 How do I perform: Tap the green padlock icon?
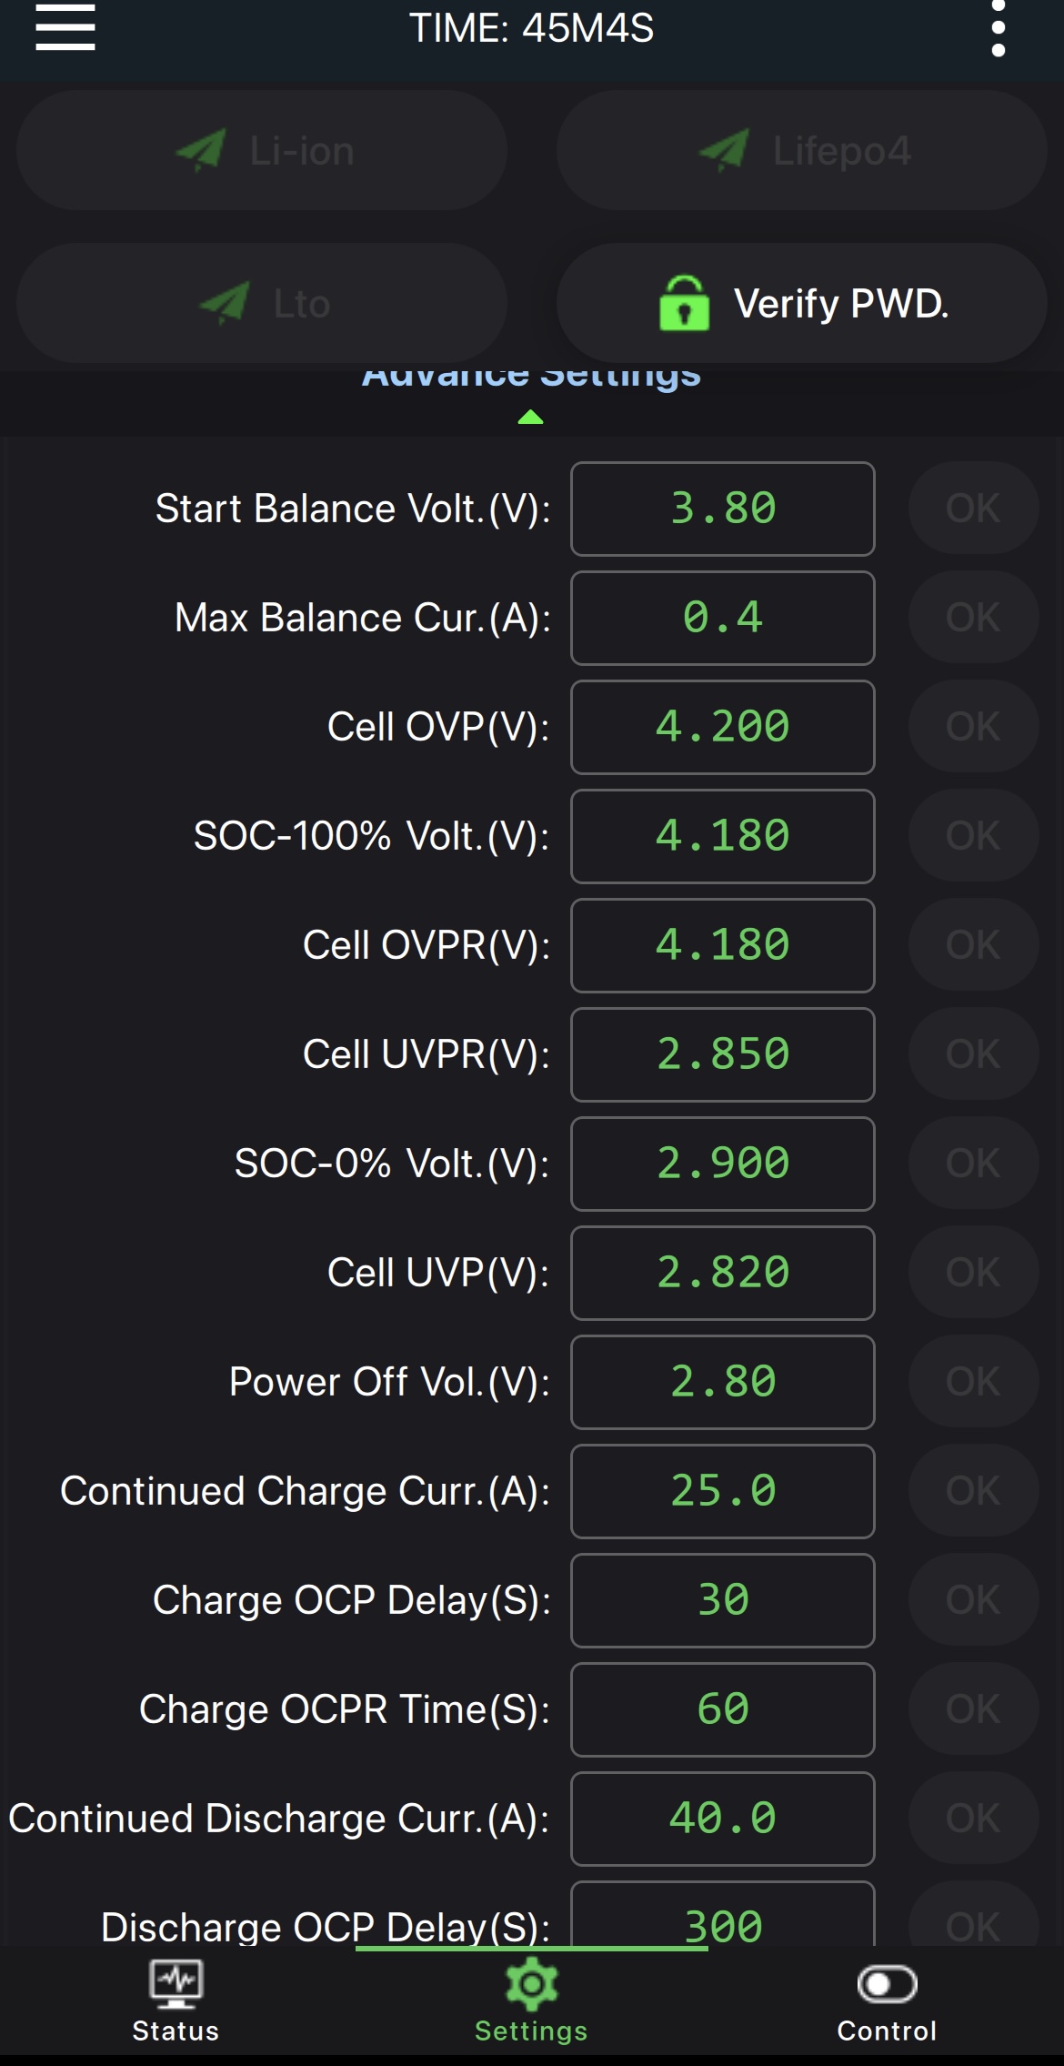click(684, 303)
